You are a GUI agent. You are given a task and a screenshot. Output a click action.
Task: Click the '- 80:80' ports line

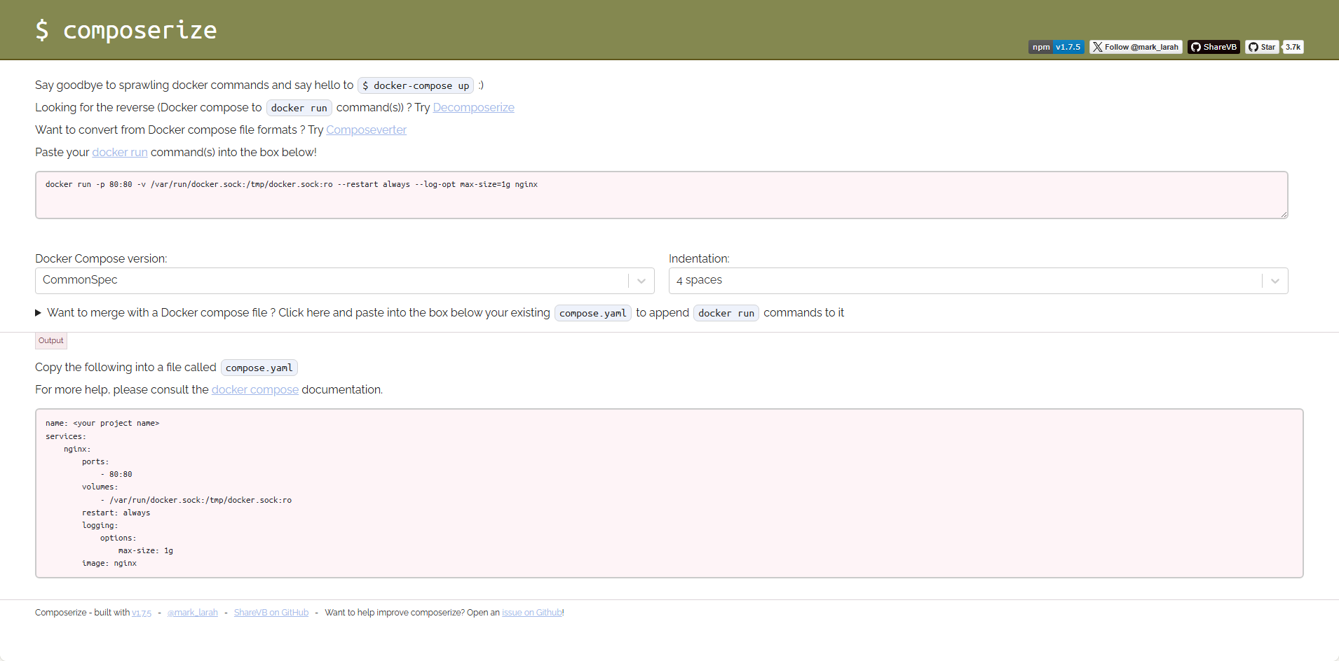click(x=116, y=475)
